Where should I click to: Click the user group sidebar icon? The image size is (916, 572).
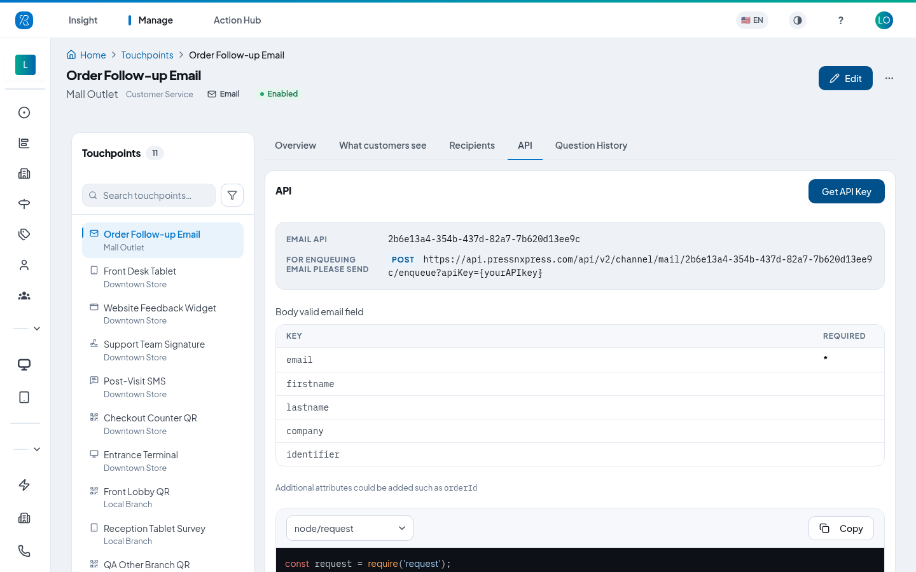click(24, 296)
